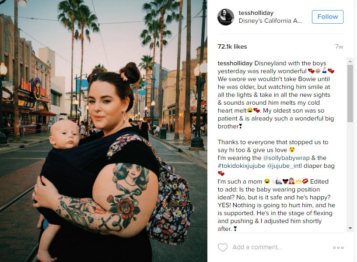Like the post with heart icon
The image size is (357, 262).
(222, 248)
